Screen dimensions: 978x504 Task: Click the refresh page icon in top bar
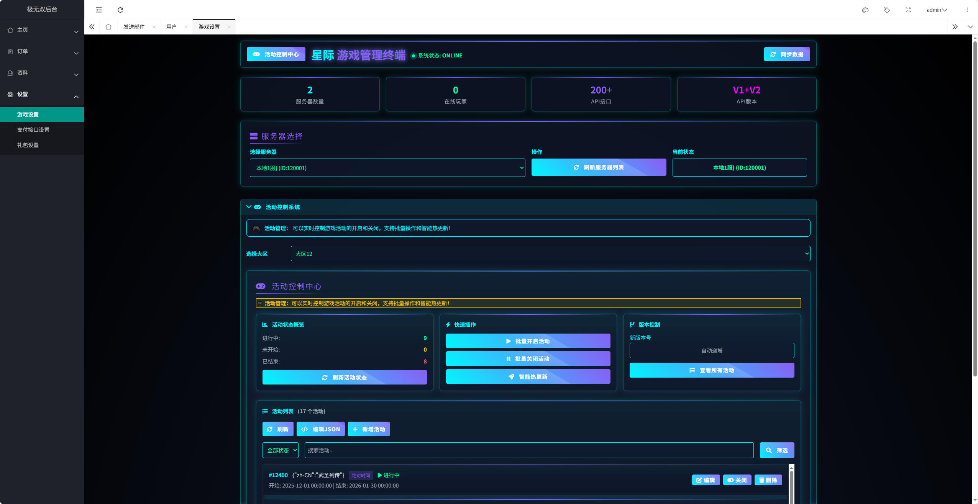(x=120, y=10)
